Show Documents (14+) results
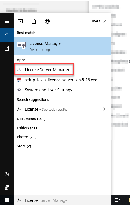Screen dimensions: 130x205 coord(31,119)
